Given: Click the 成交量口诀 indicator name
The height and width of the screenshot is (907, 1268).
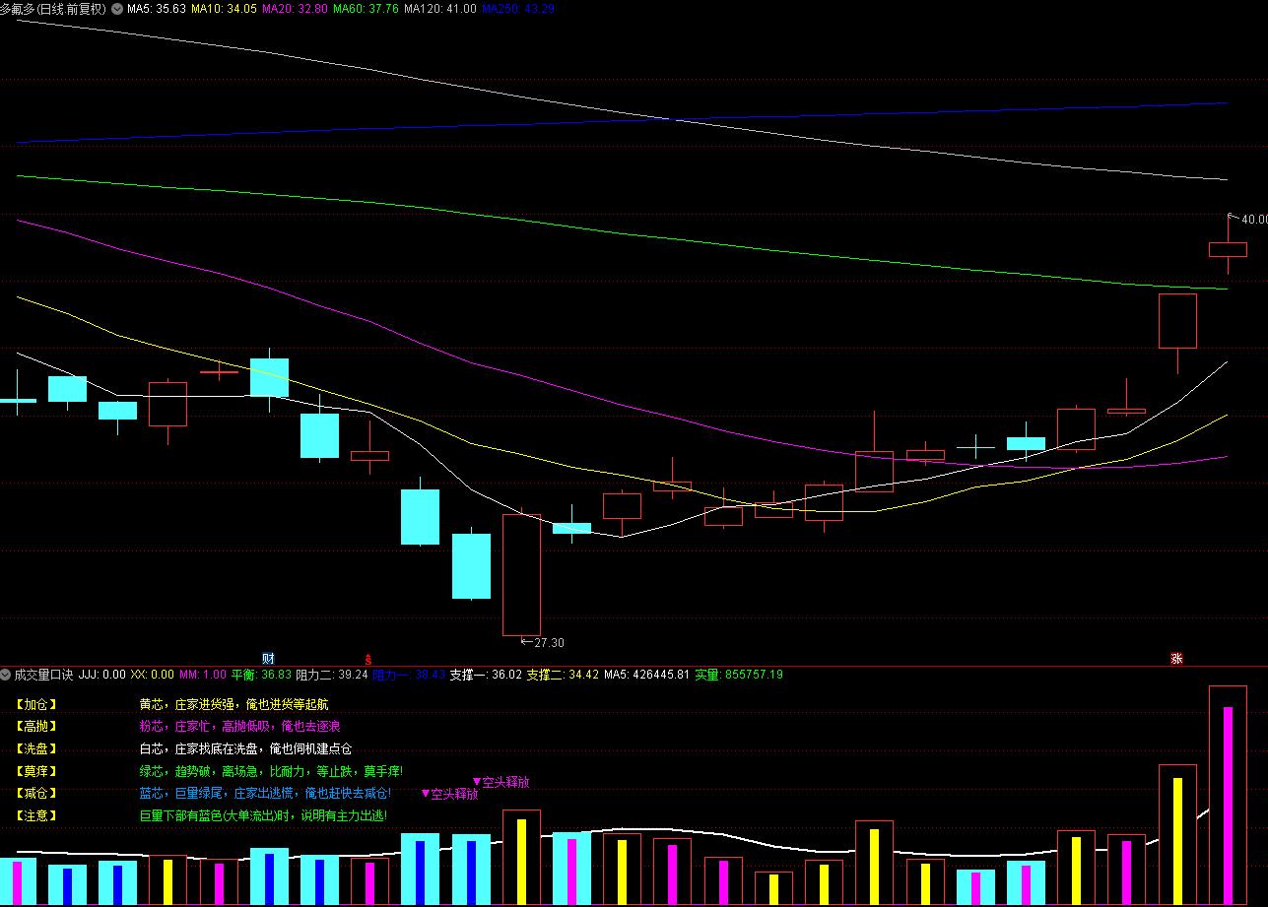Looking at the screenshot, I should [43, 675].
